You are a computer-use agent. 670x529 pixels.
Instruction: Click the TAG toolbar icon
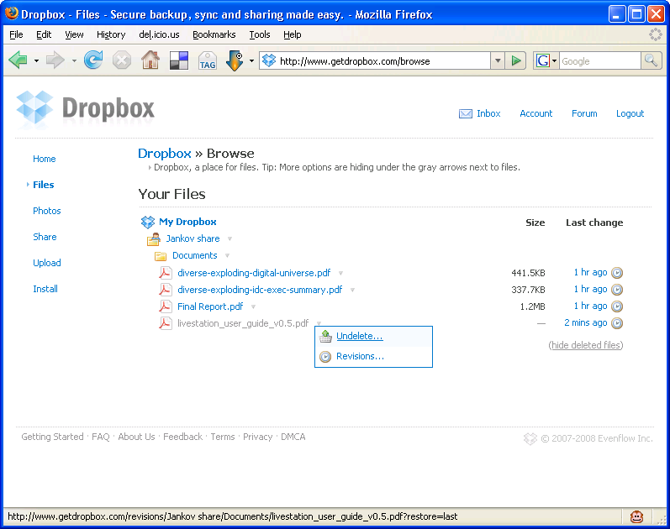point(208,60)
